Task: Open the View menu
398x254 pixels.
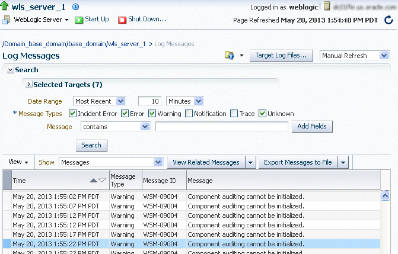Action: tap(18, 162)
